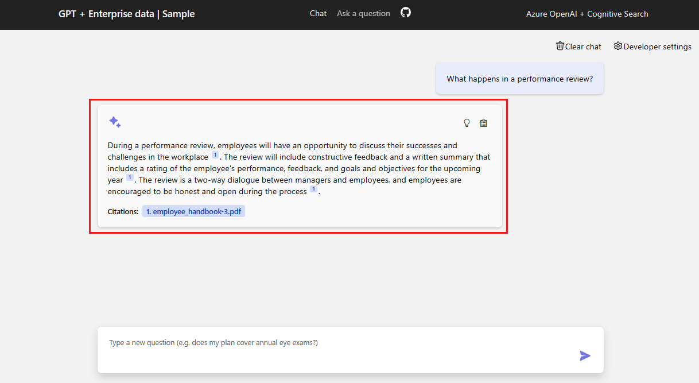Click the 'Citations:' label

click(123, 212)
